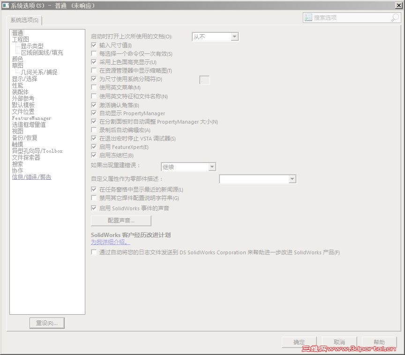Select 颜色 in the options tree
The width and height of the screenshot is (405, 355).
tap(17, 59)
